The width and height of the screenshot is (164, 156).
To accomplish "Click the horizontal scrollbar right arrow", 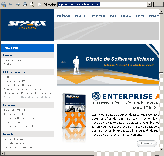I will coord(157,154).
